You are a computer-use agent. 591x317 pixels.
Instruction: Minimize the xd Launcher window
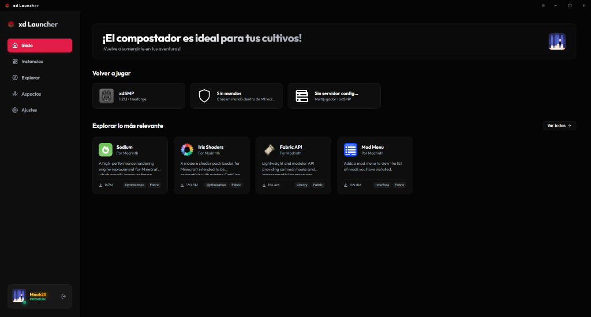556,6
